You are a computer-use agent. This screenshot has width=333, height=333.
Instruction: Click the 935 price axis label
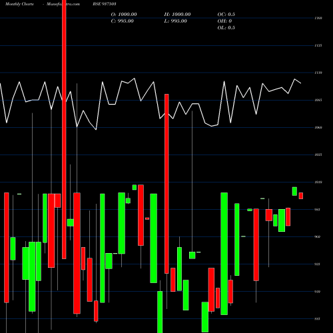[318, 264]
